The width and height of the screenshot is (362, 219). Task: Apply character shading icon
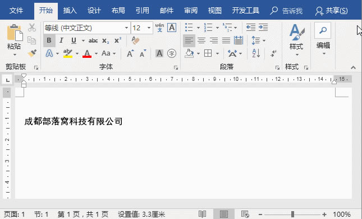[159, 53]
